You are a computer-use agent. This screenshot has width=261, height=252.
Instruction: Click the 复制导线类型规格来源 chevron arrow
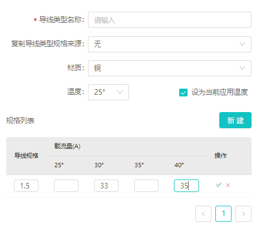pos(242,44)
